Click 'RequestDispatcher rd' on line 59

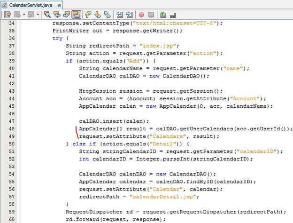click(x=99, y=212)
